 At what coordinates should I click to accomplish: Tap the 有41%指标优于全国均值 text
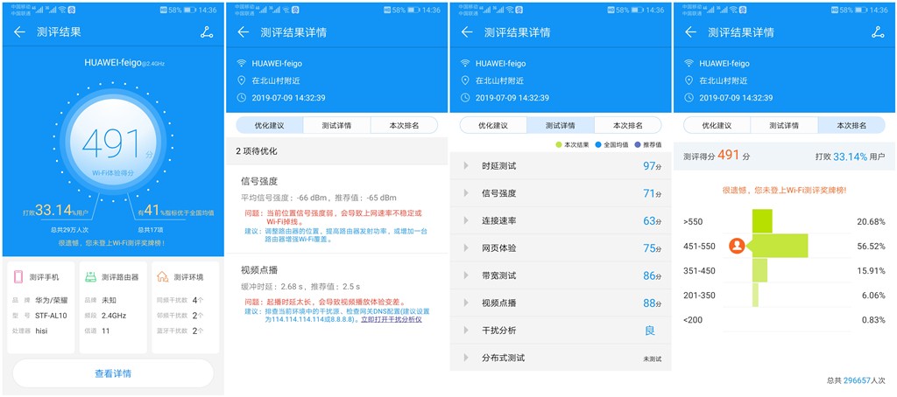[x=174, y=211]
